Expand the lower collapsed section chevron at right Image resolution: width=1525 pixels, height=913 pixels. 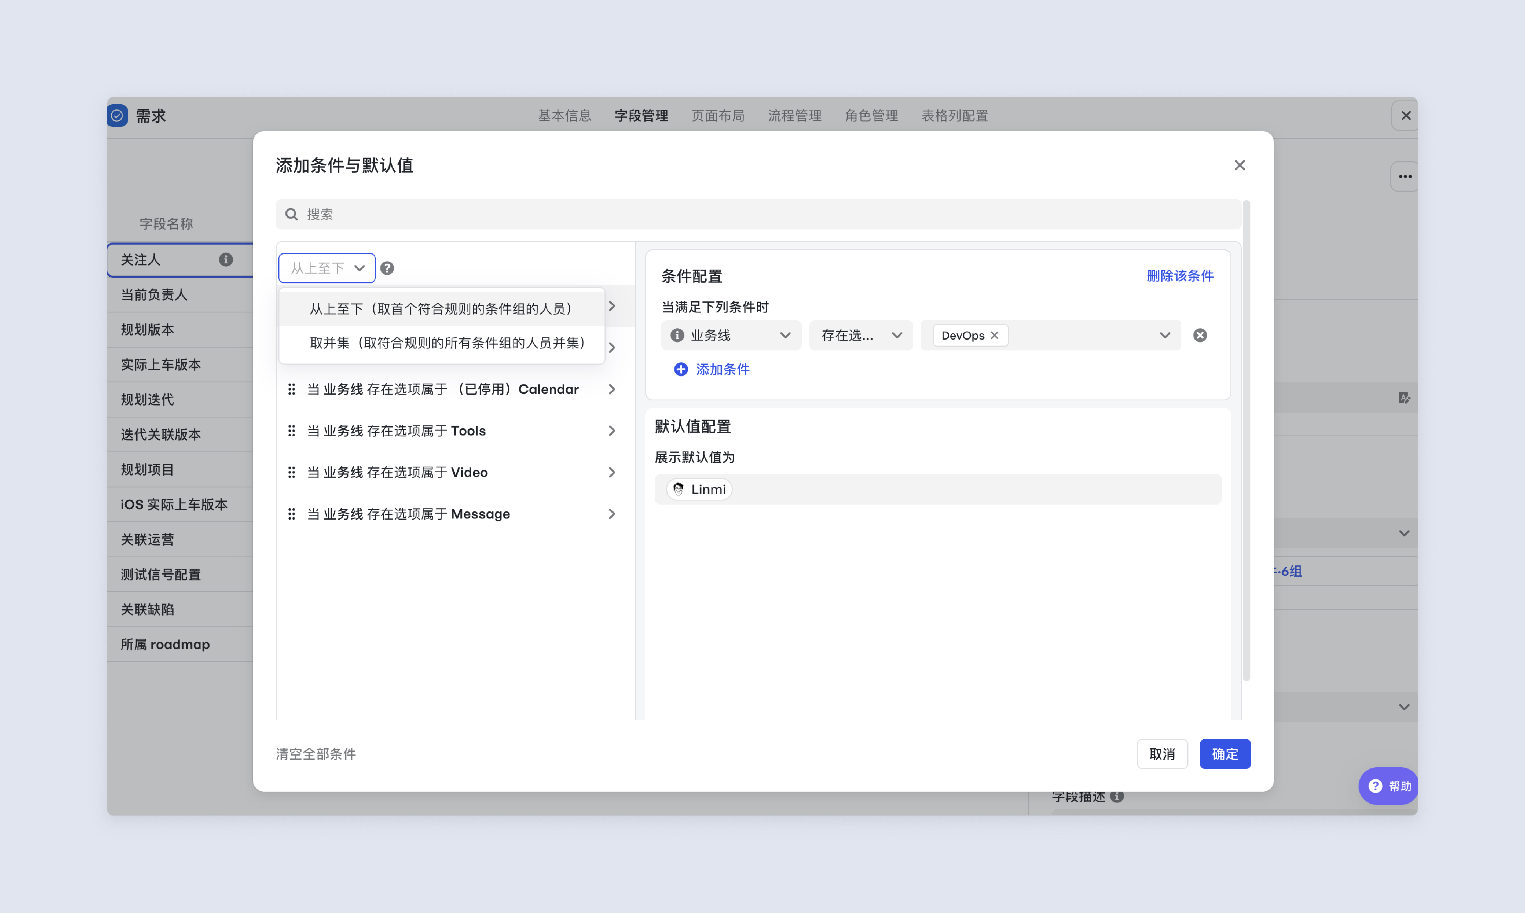[1404, 707]
